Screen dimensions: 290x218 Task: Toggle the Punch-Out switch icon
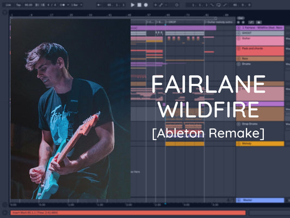click(x=225, y=5)
